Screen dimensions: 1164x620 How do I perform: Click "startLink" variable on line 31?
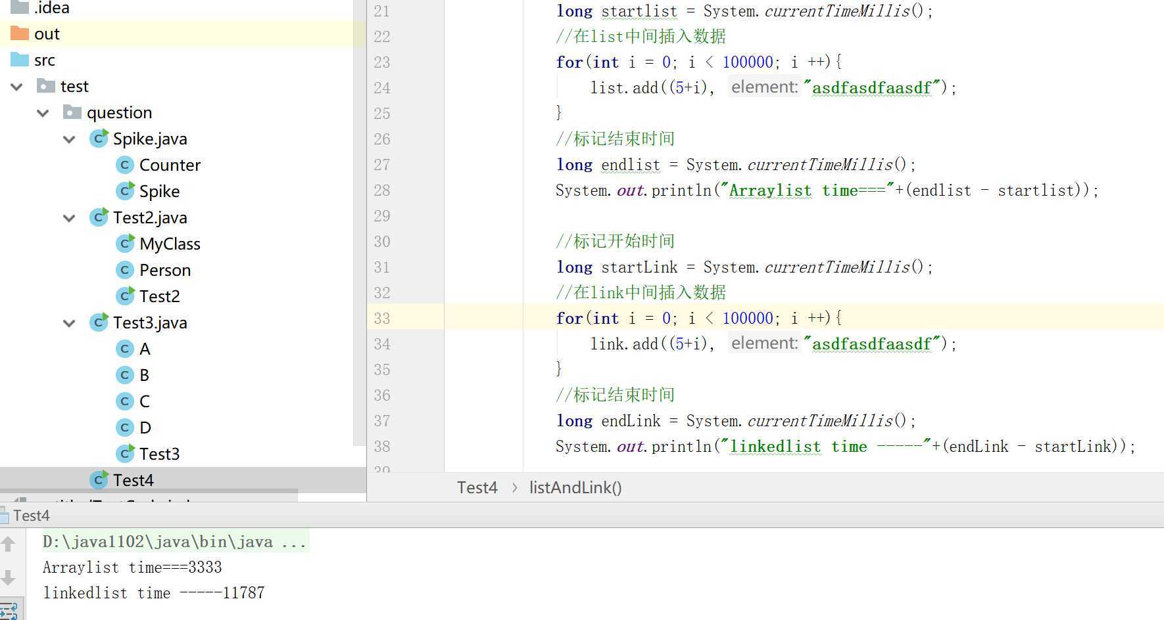(x=639, y=267)
